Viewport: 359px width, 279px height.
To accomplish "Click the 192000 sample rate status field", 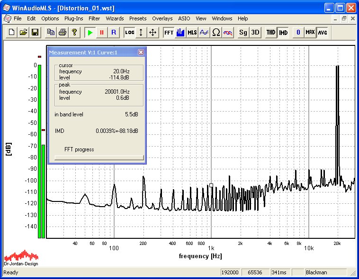I will tap(230, 272).
